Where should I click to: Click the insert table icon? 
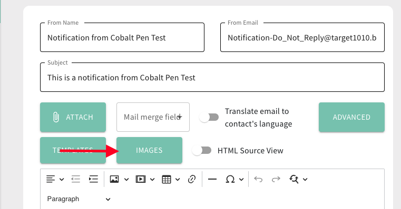click(167, 180)
